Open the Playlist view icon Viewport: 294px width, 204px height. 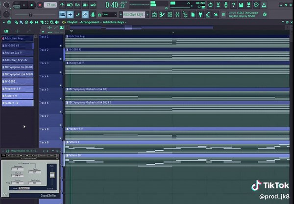(x=154, y=14)
